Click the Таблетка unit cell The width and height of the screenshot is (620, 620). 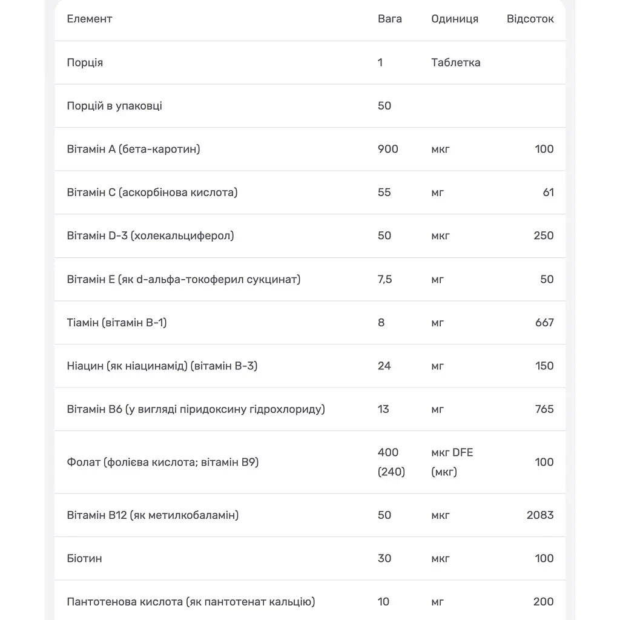click(455, 62)
